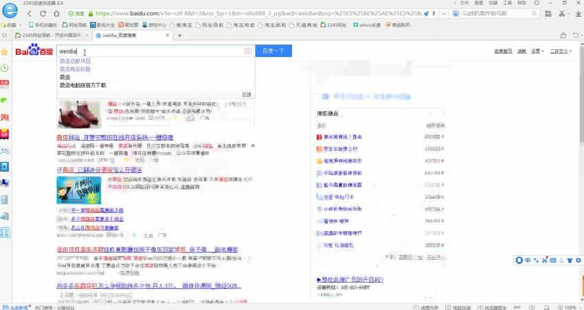Image resolution: width=584 pixels, height=310 pixels.
Task: Click the 头条新闻 status bar item
Action: point(16,307)
